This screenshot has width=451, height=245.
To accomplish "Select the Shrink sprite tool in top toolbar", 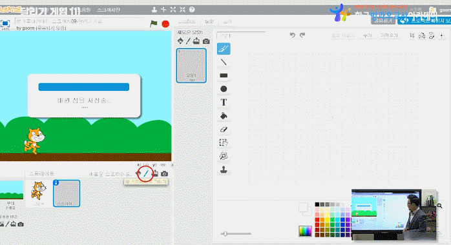I will pyautogui.click(x=182, y=10).
